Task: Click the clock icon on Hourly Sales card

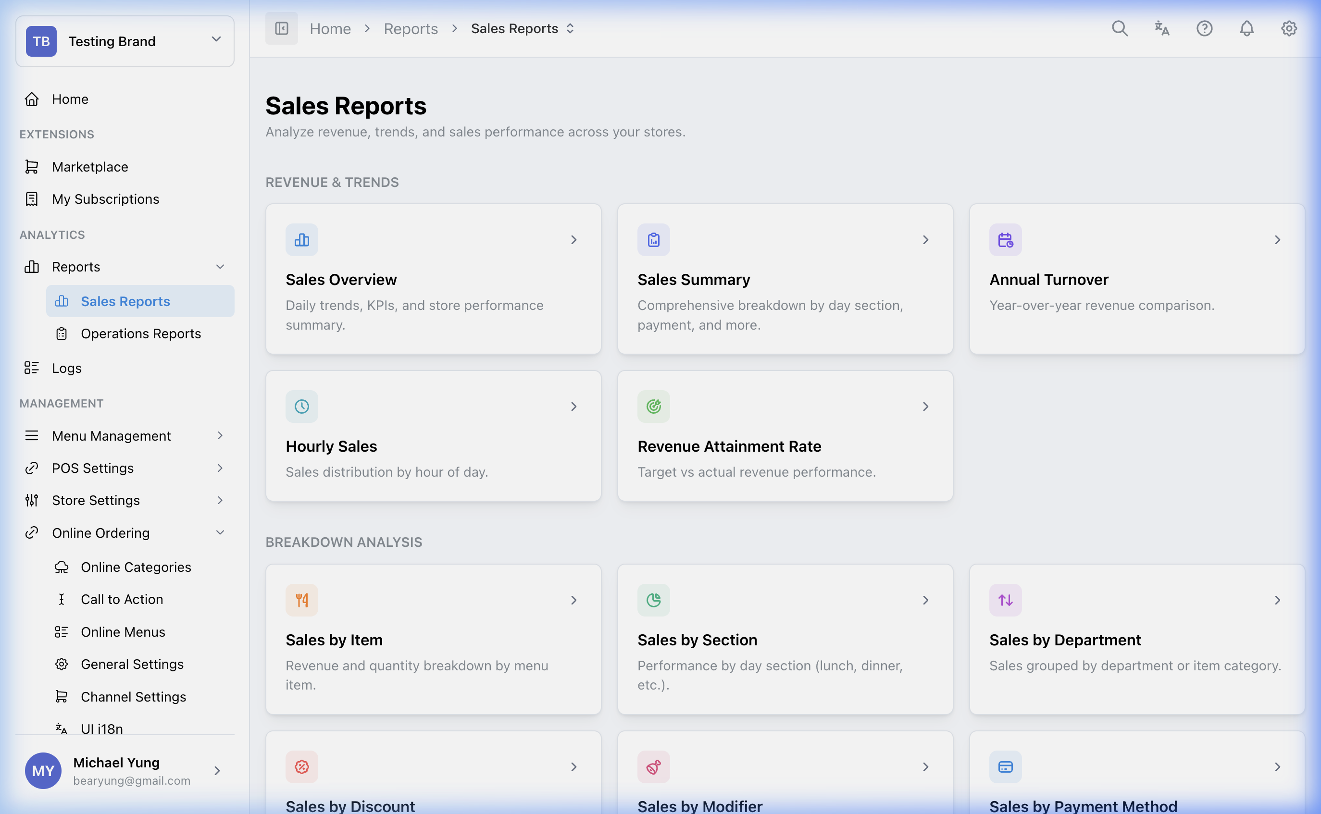Action: pyautogui.click(x=301, y=407)
